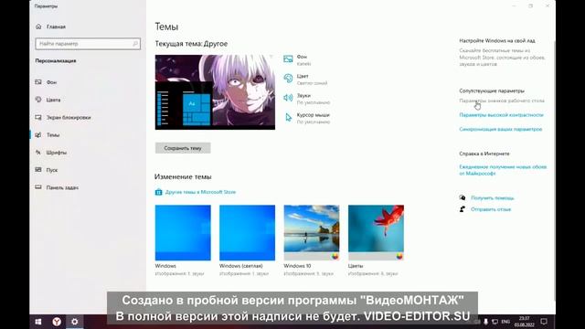Click the Темы sidebar icon
This screenshot has height=329, width=585.
point(38,134)
